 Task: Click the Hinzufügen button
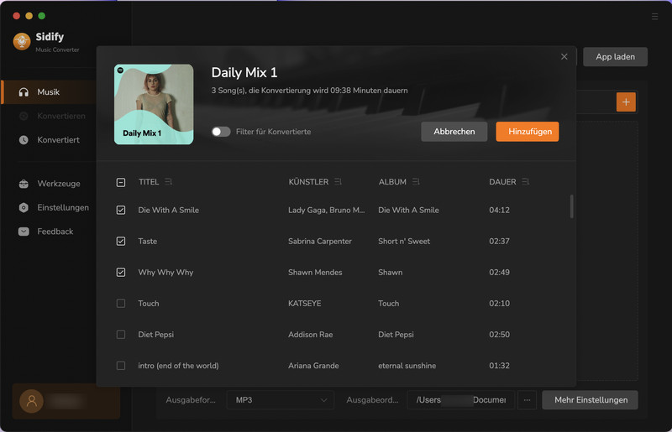[x=528, y=132]
